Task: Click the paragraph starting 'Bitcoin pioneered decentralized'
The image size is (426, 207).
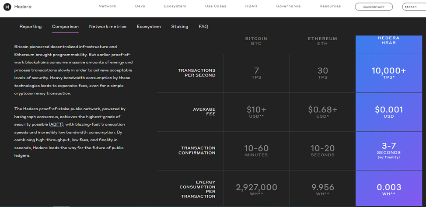Action: point(73,70)
